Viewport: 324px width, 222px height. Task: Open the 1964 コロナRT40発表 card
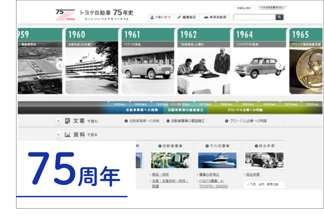(x=260, y=61)
